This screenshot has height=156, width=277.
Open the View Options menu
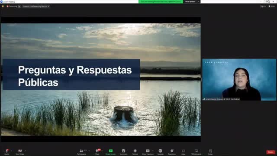point(192,2)
